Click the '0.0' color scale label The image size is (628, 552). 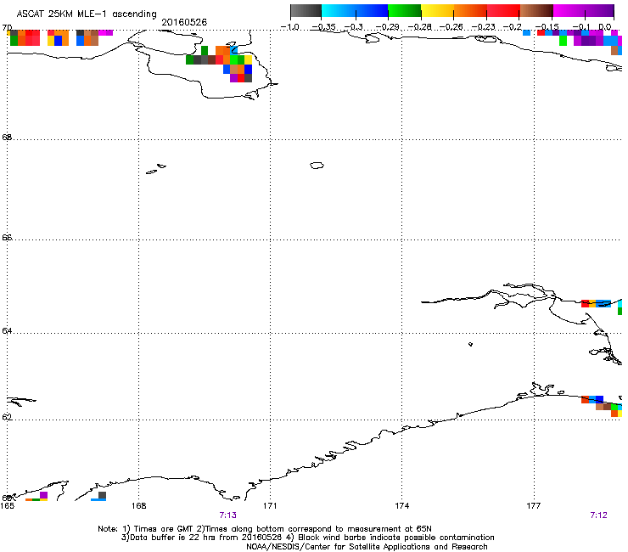point(605,27)
